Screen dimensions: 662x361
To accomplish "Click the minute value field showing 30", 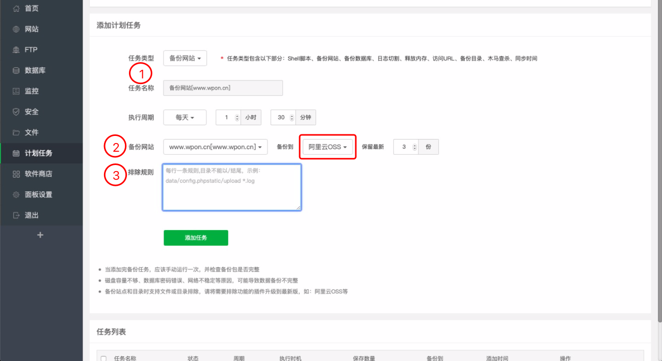I will (283, 117).
